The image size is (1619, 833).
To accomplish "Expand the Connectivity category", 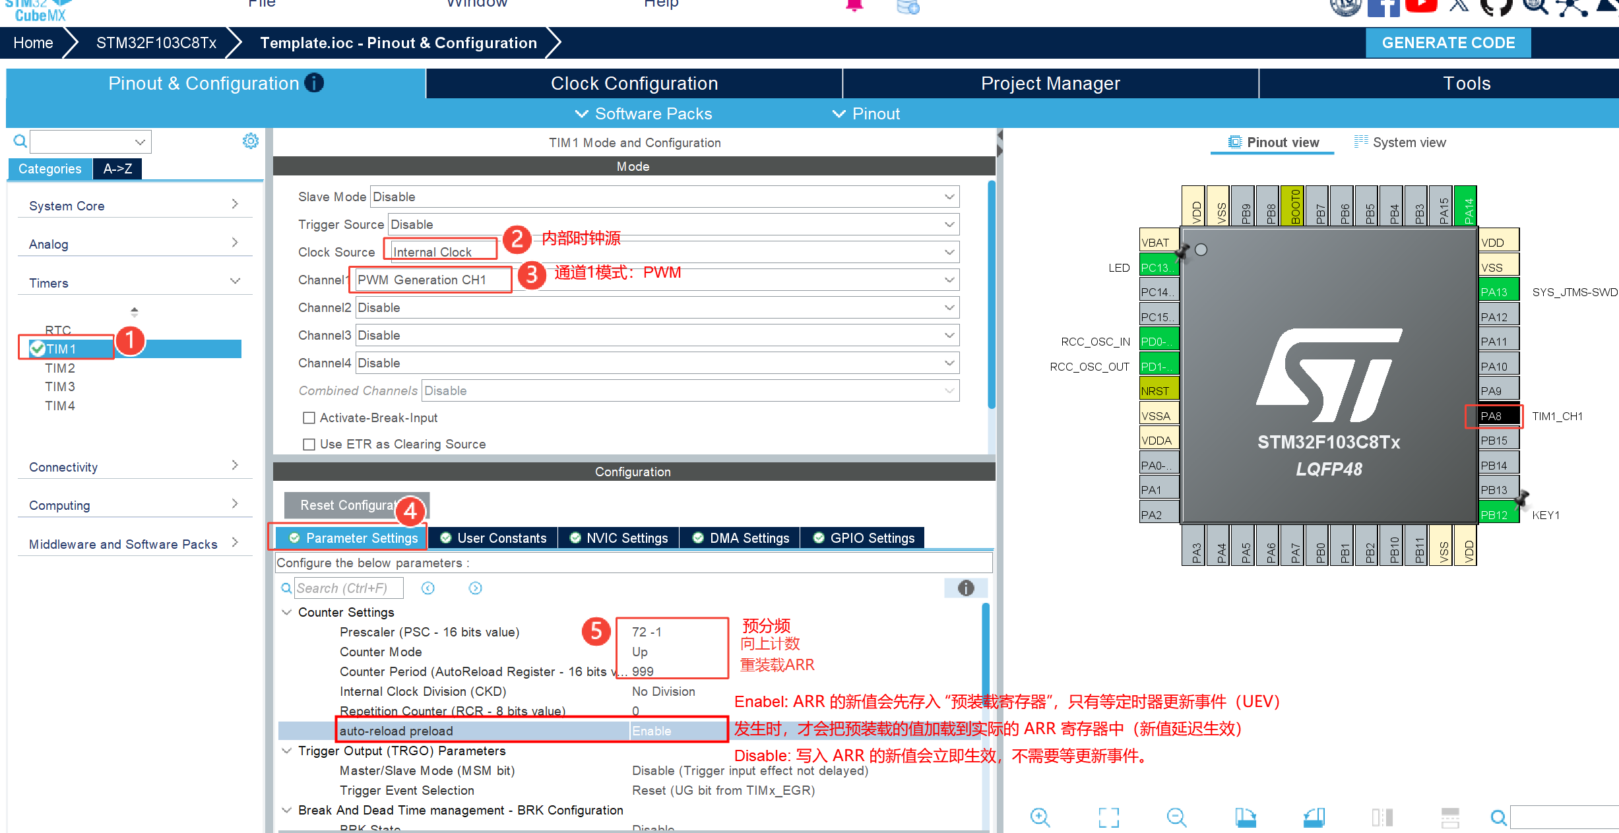I will [135, 466].
